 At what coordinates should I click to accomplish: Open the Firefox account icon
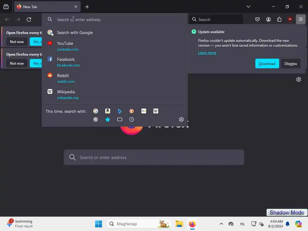coord(268,19)
